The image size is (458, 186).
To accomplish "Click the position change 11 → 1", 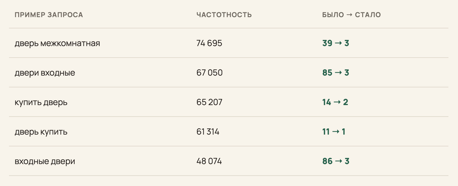I will click(334, 132).
